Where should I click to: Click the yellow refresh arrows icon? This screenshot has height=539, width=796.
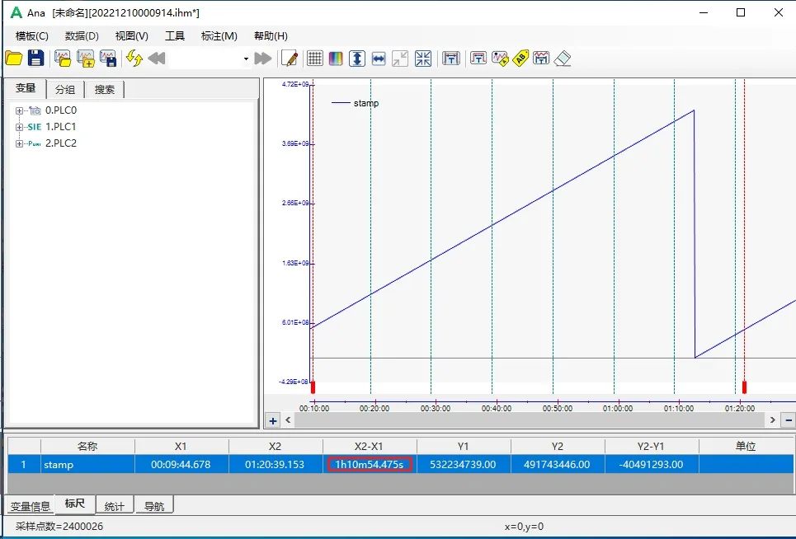coord(134,59)
